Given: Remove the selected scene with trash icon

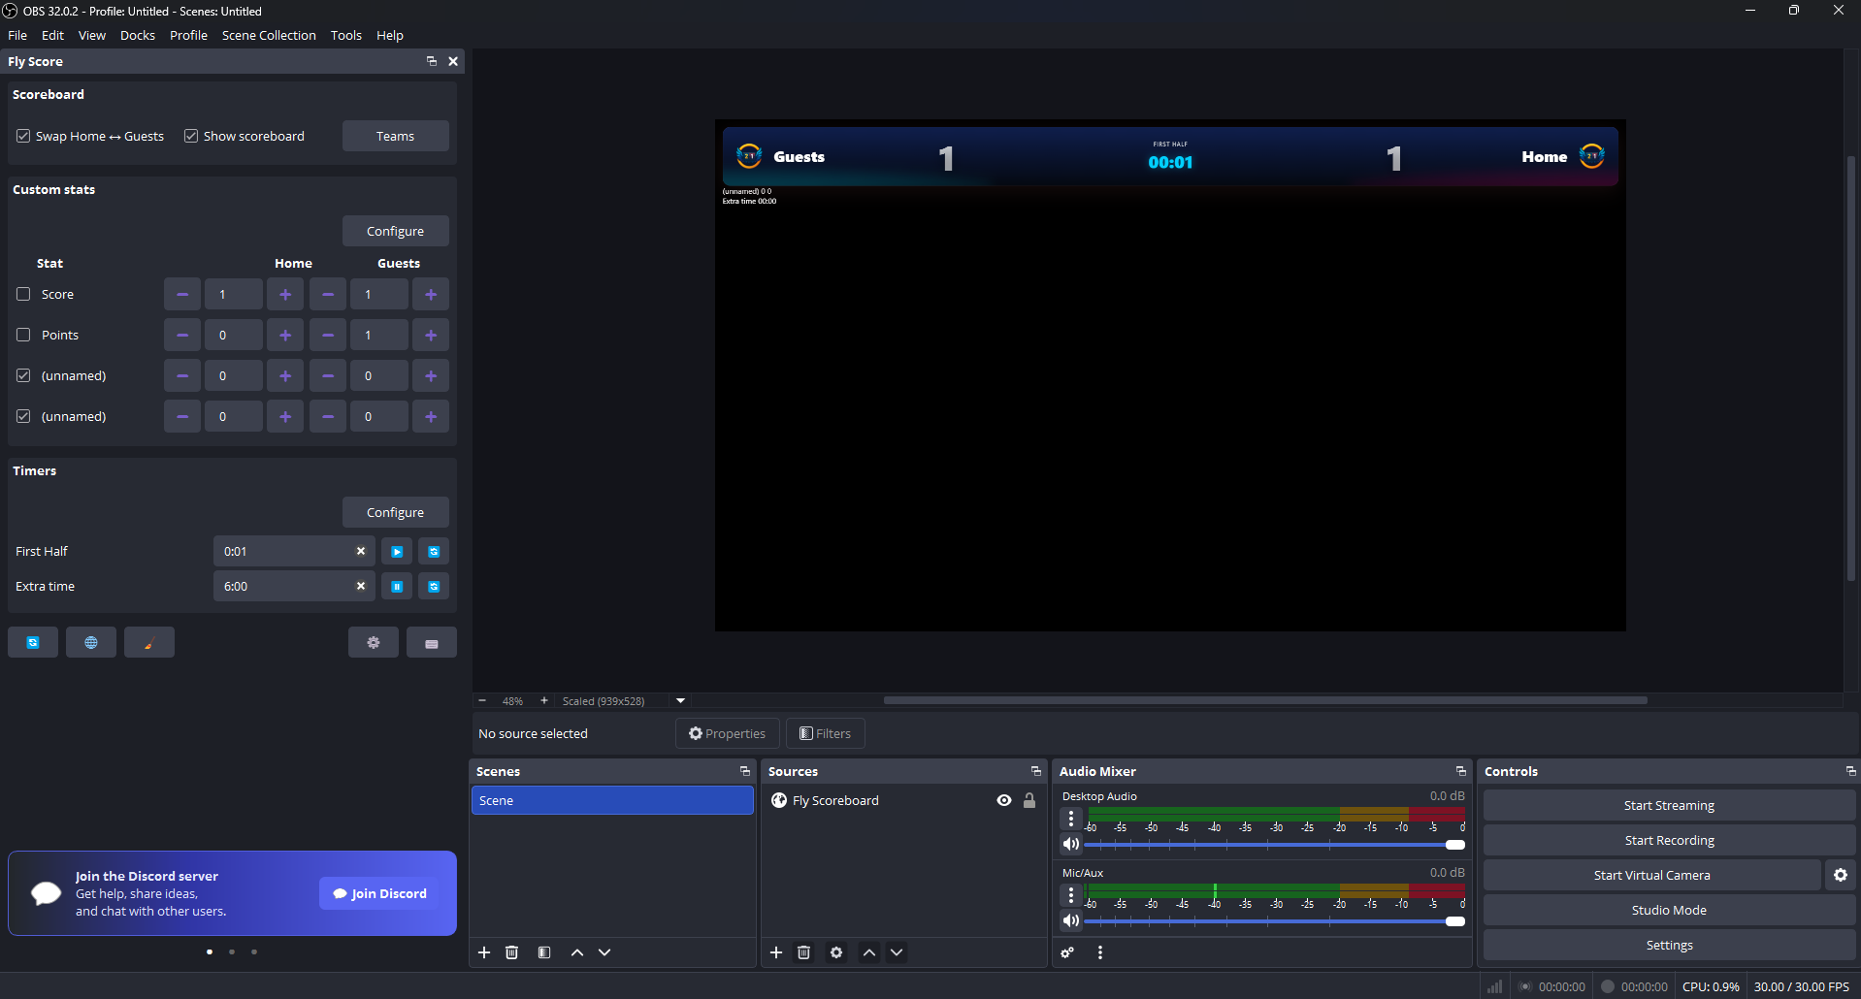Looking at the screenshot, I should (512, 952).
